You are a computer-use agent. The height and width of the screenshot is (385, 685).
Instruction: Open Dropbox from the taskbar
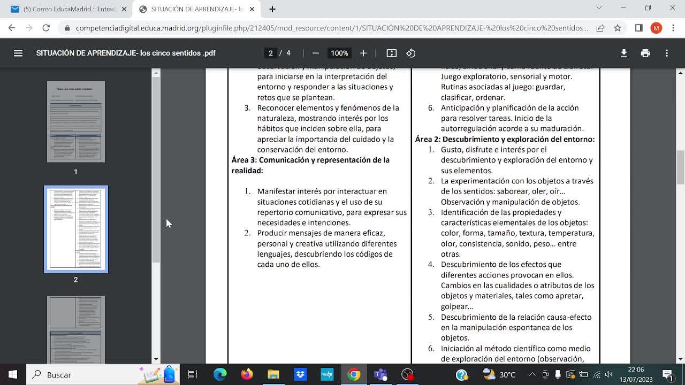pyautogui.click(x=300, y=374)
